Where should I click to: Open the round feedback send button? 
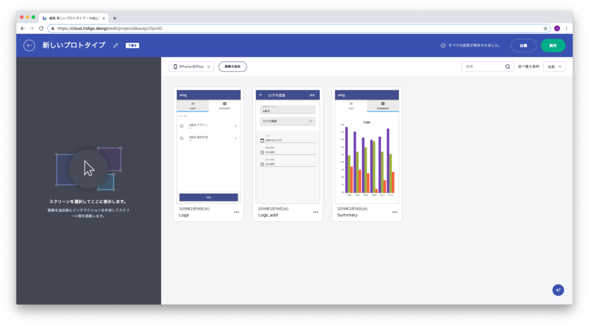[558, 290]
